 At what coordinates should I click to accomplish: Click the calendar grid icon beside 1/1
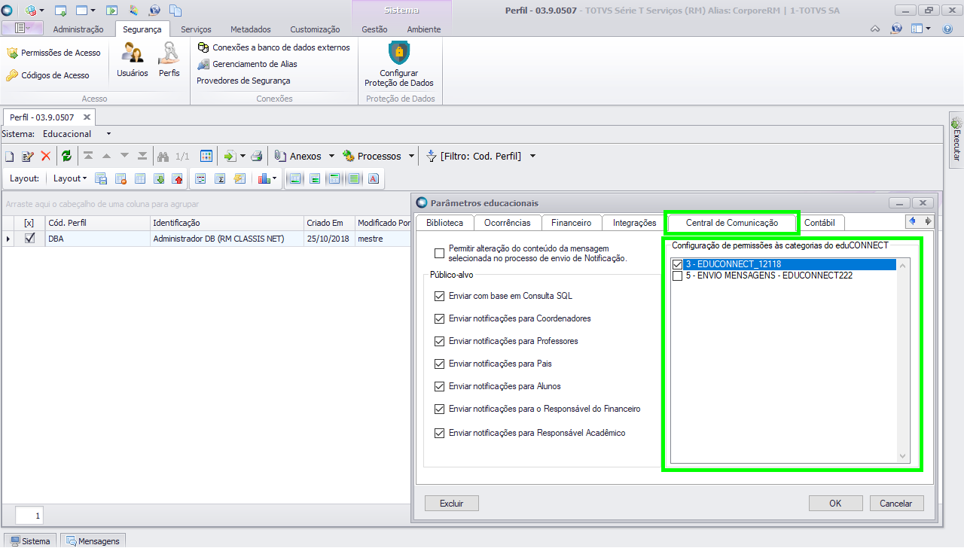tap(206, 156)
